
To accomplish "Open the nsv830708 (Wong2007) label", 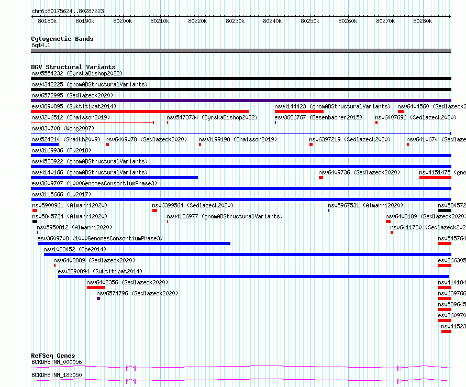I will point(63,128).
